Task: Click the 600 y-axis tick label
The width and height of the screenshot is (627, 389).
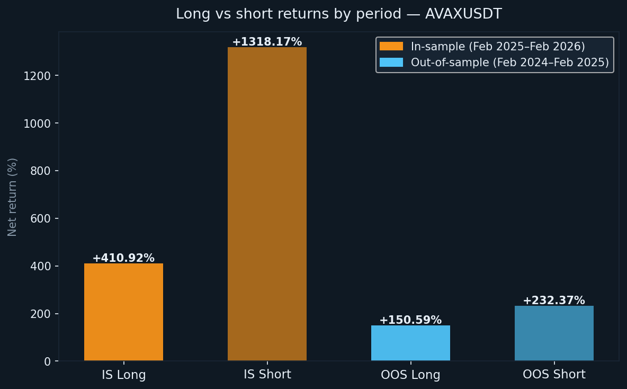Action: coord(41,219)
